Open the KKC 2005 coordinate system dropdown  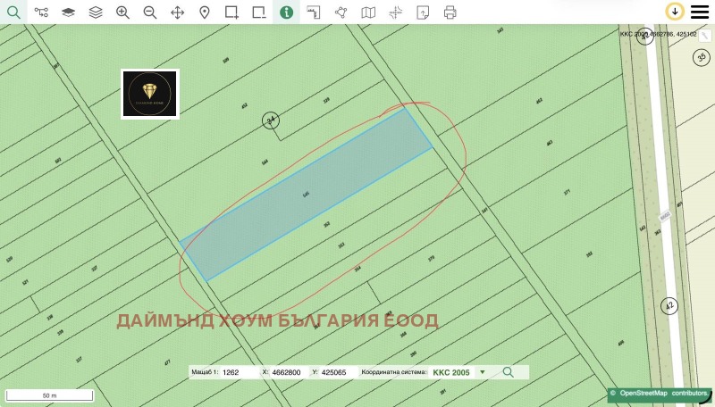(458, 372)
